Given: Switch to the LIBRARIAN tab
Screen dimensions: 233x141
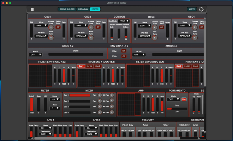Looking at the screenshot, I should click(x=83, y=9).
